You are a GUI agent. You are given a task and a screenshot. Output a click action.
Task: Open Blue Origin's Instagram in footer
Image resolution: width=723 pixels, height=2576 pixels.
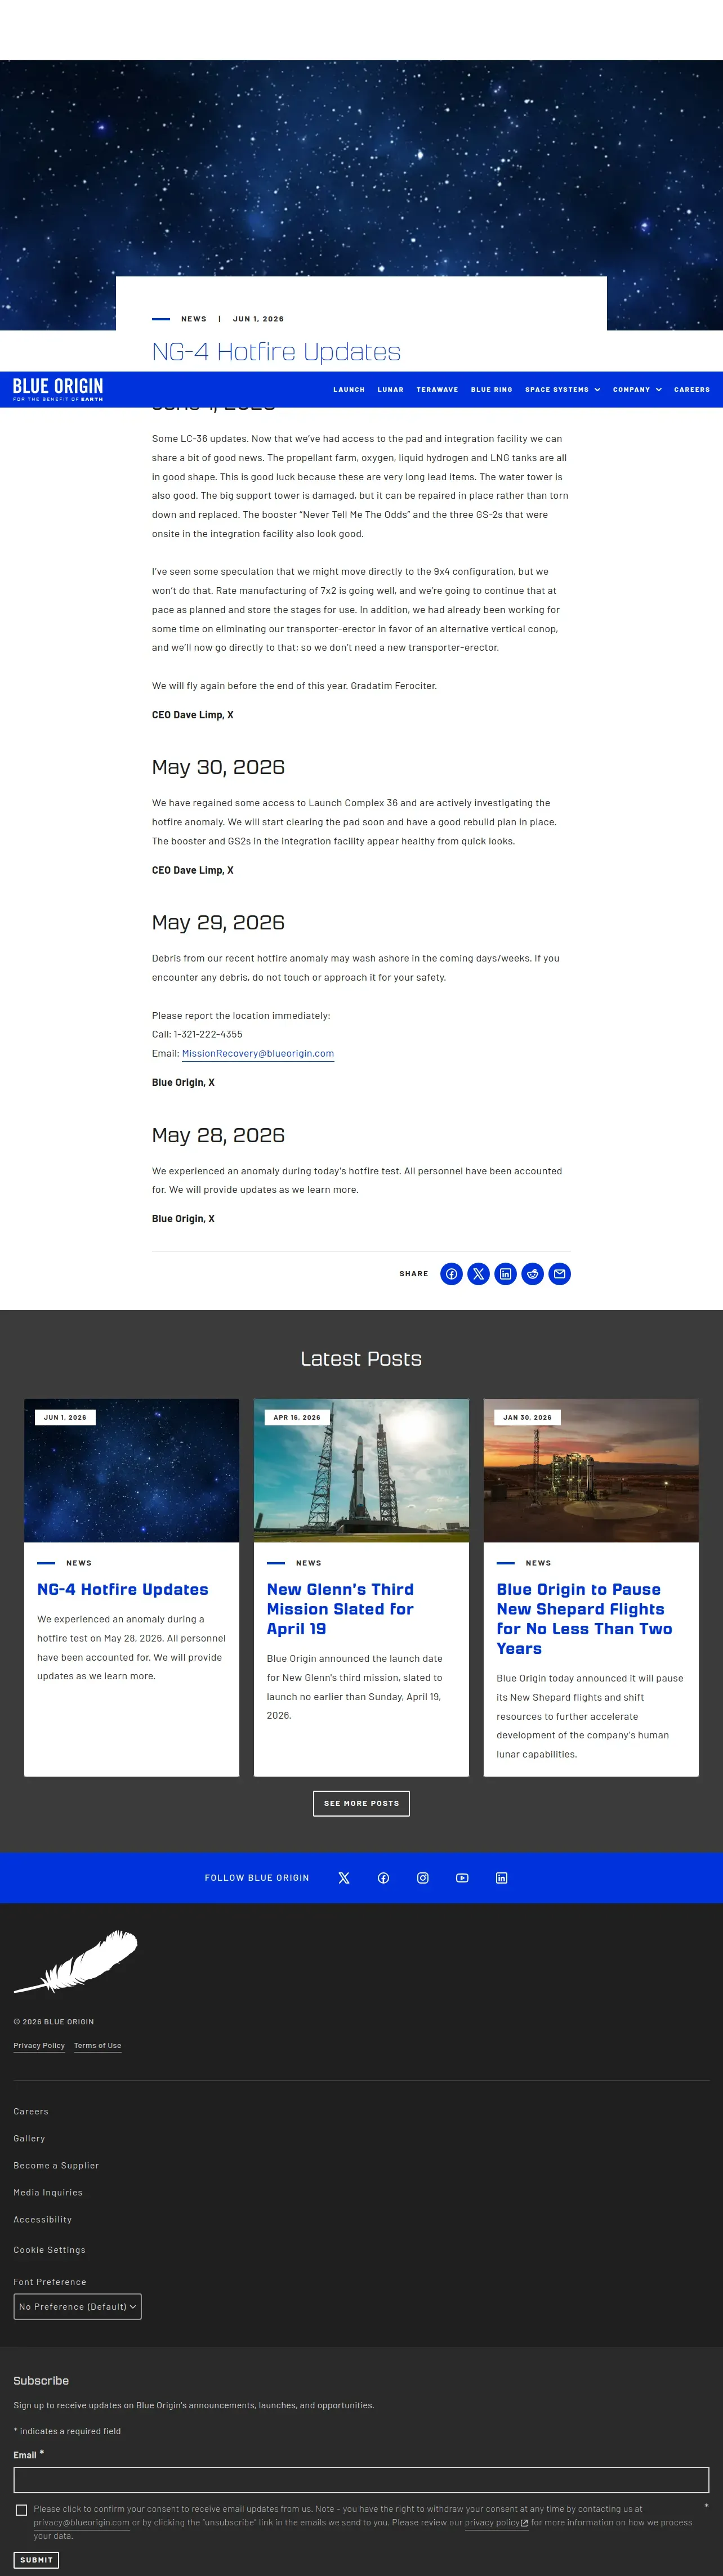[423, 1878]
